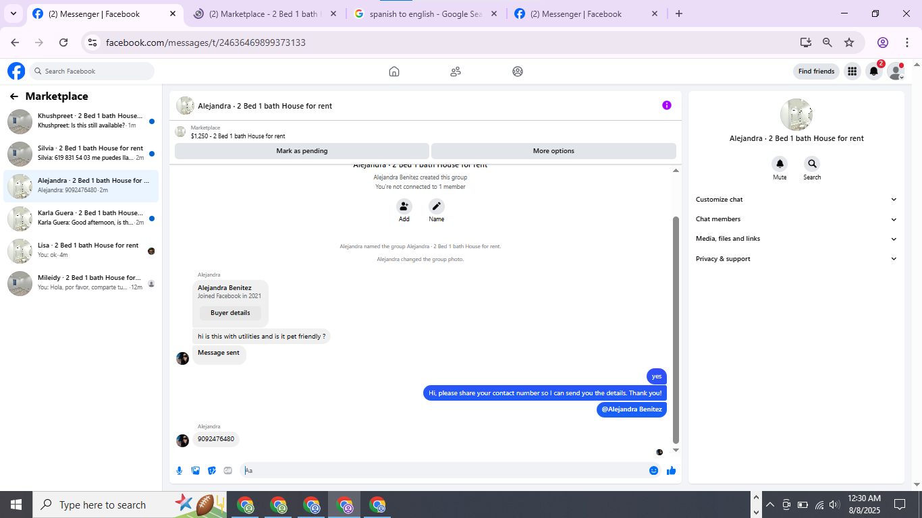This screenshot has height=518, width=922.
Task: Open Buyer details for Alejandra Benitez
Action: pyautogui.click(x=230, y=313)
